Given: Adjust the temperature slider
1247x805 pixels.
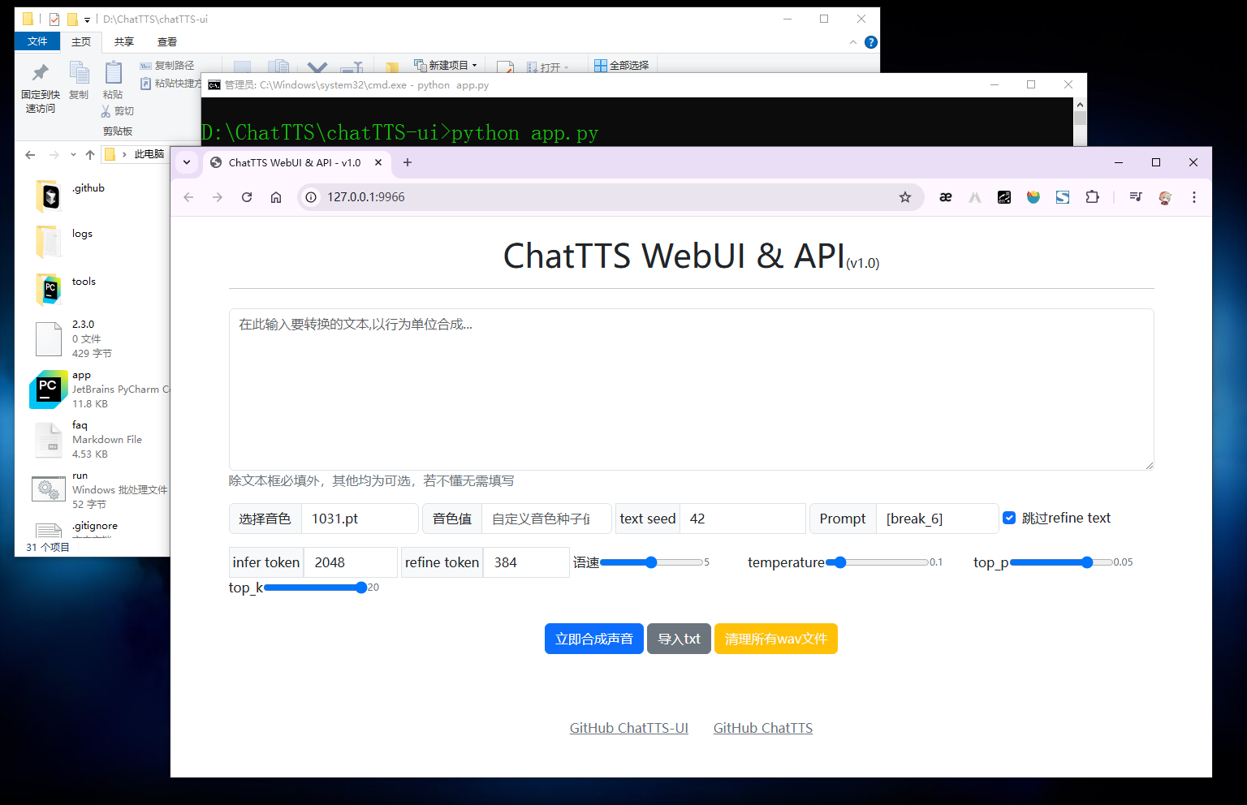Looking at the screenshot, I should (877, 562).
